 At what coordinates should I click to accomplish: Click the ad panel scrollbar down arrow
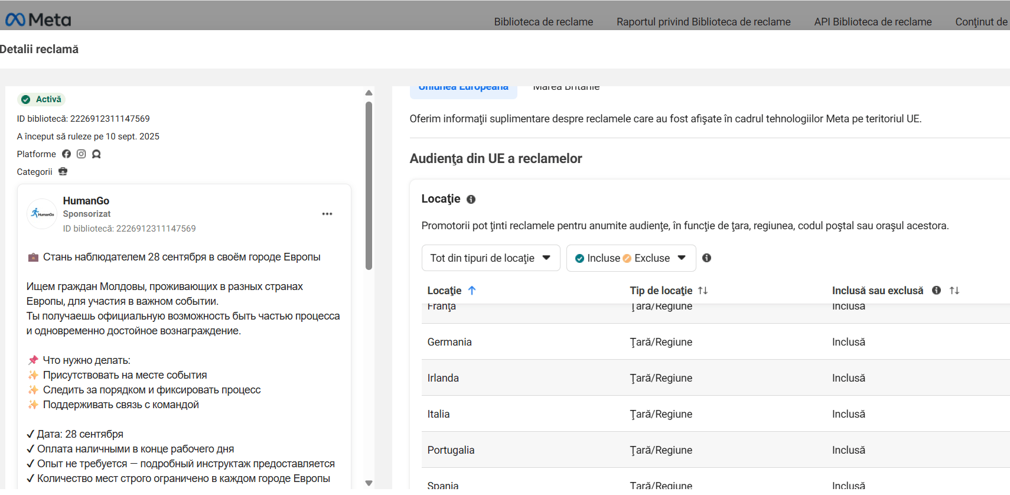coord(369,483)
